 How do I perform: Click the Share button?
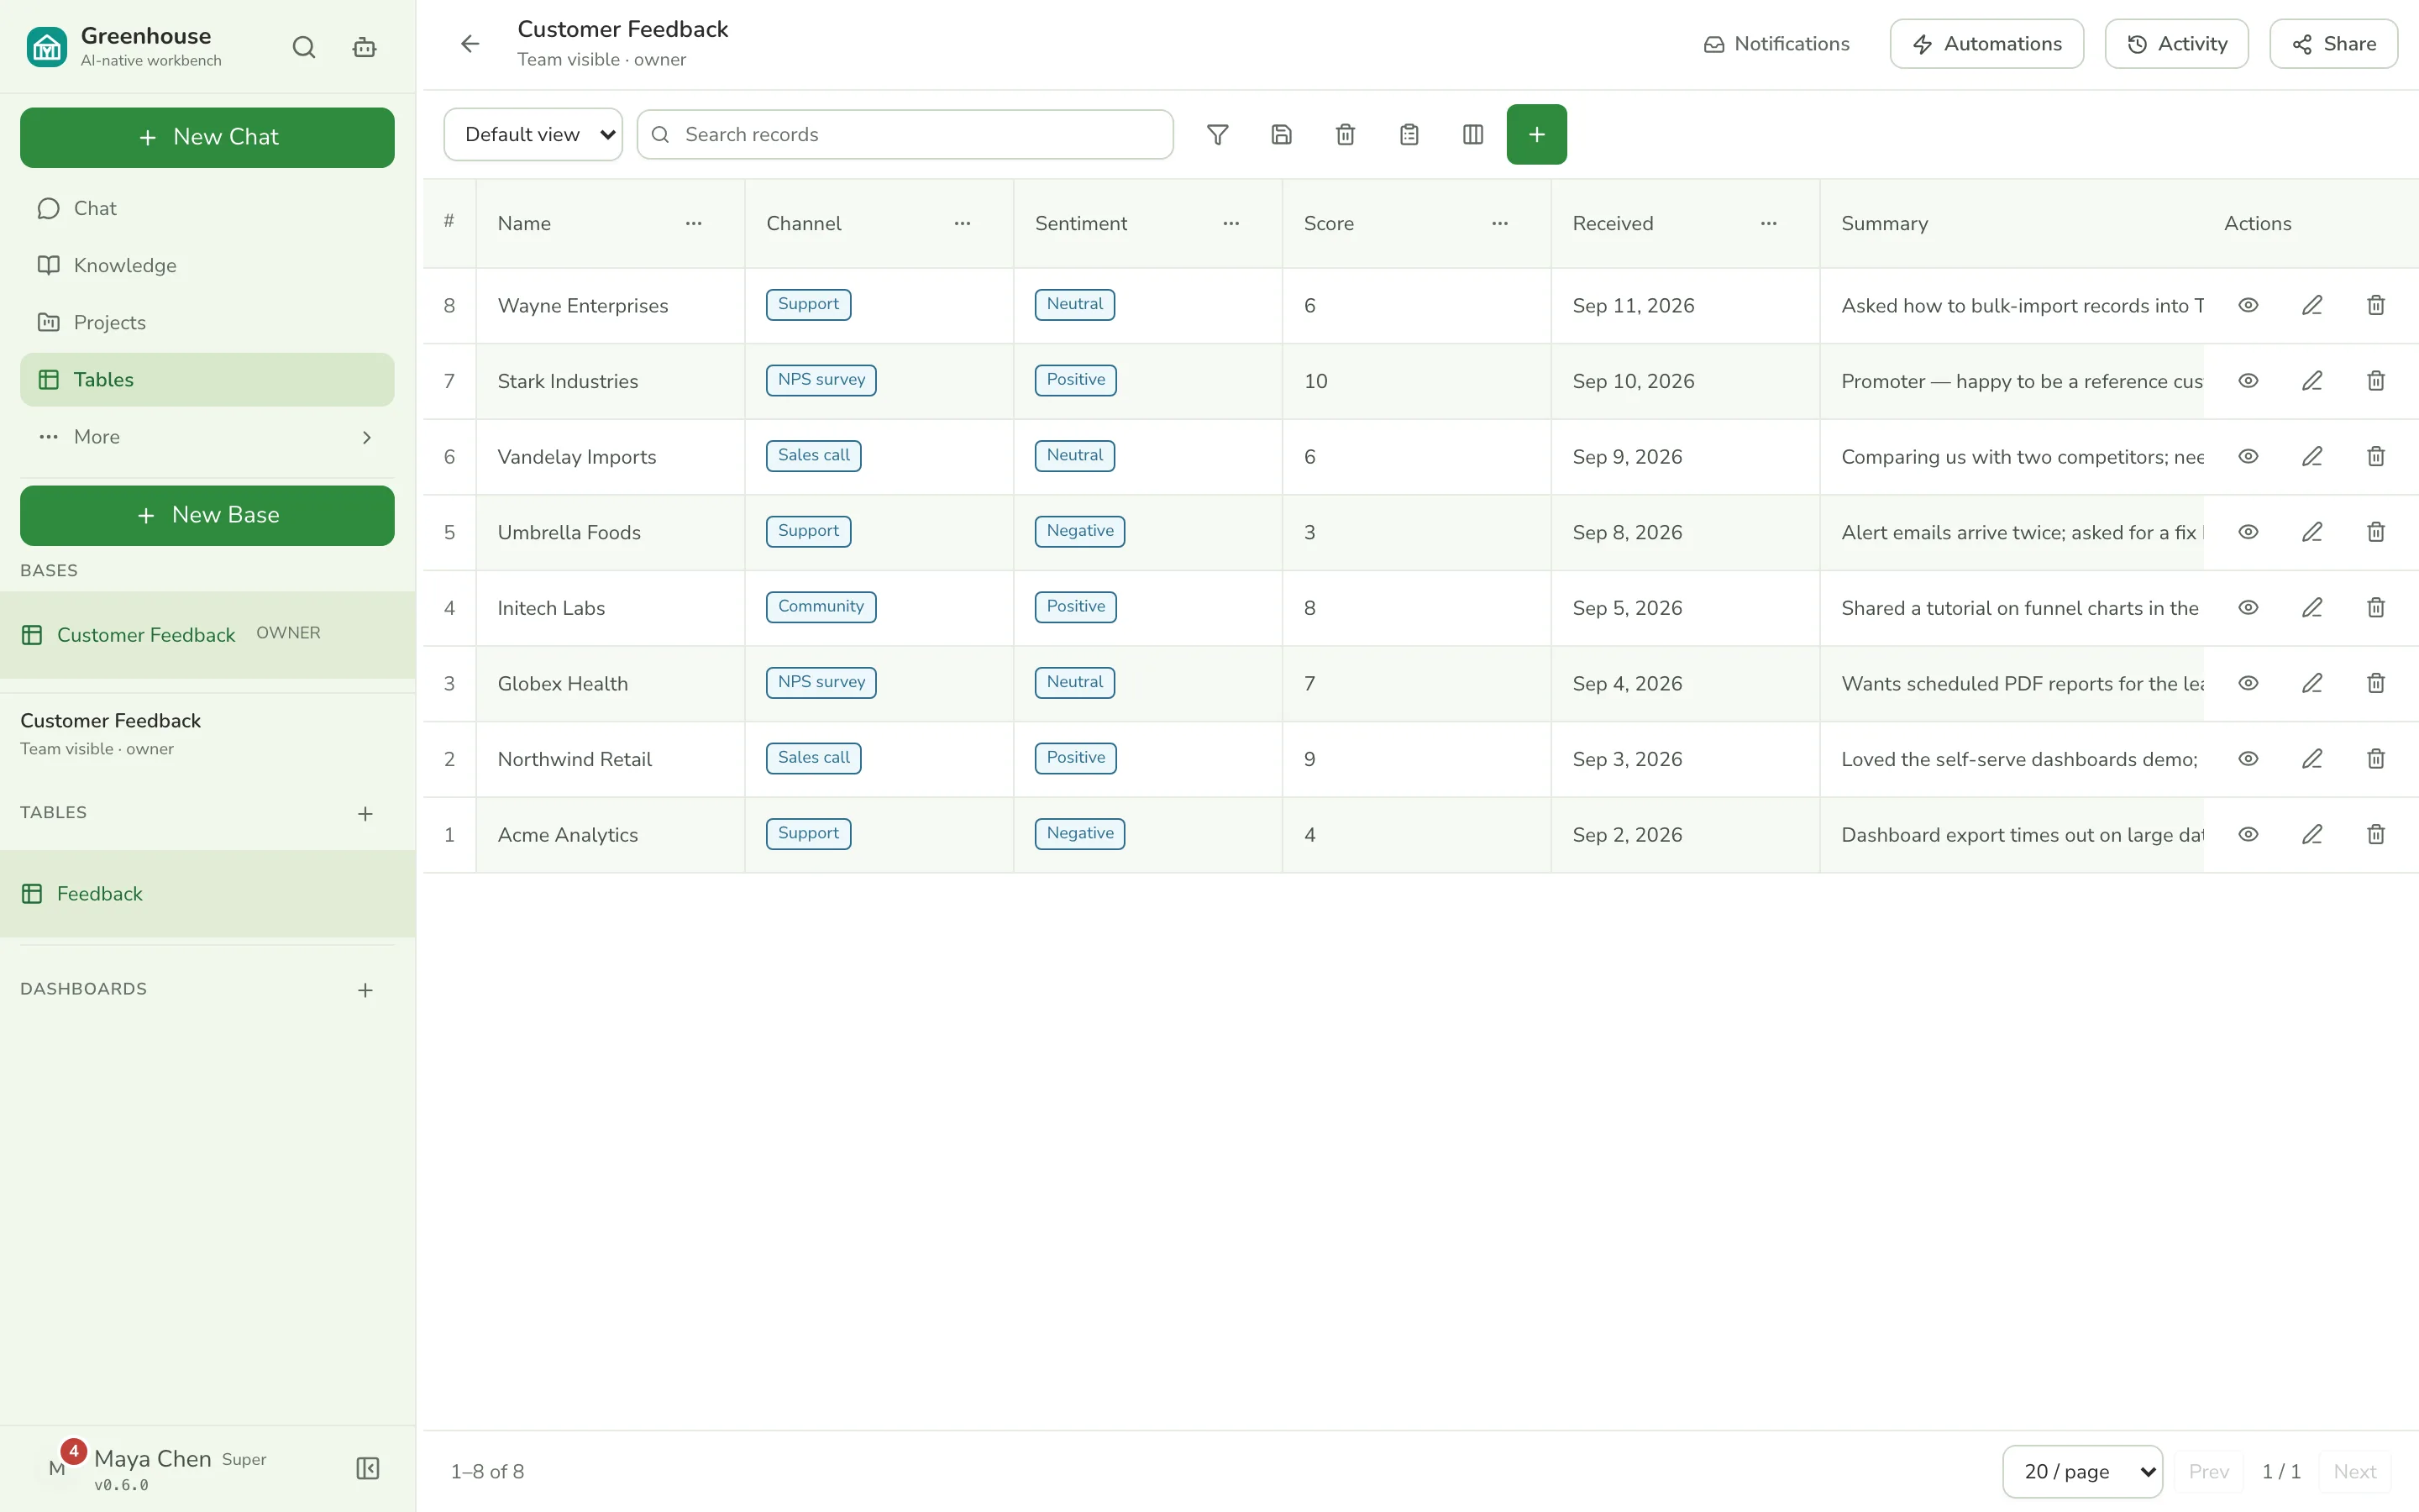coord(2333,44)
